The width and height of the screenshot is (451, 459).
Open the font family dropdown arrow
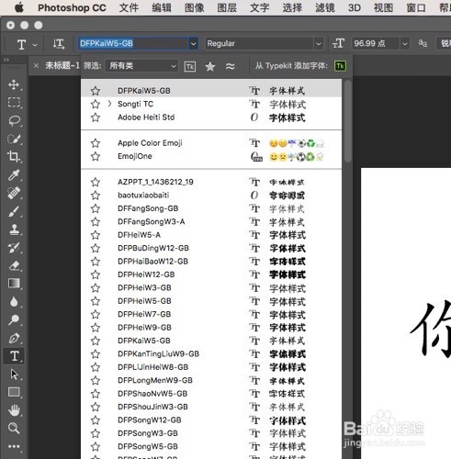(194, 44)
